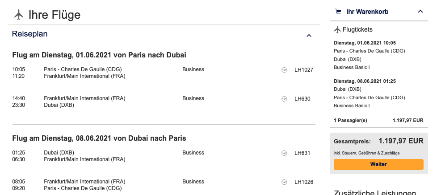Click the Gesamtpreis 1.197,97 EUR amount
The image size is (441, 195).
401,141
